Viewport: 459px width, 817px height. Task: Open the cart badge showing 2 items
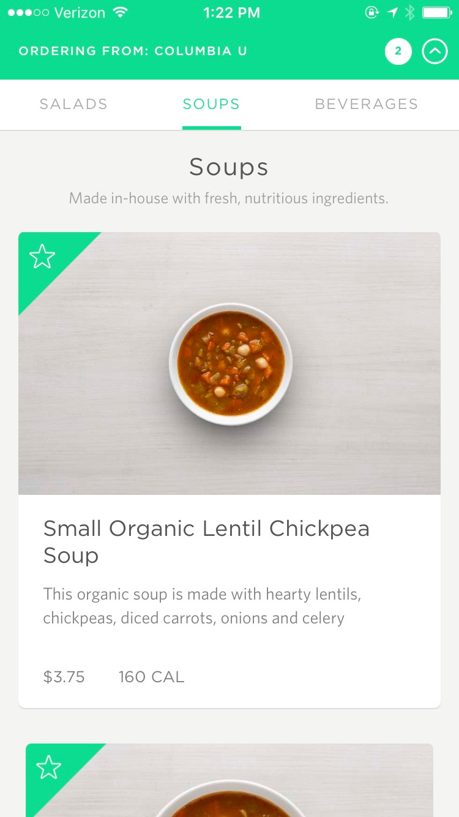pos(398,51)
